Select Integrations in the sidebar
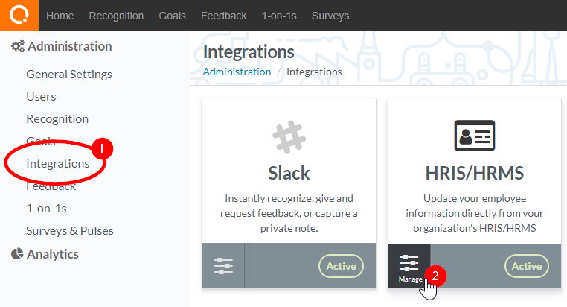 coord(58,164)
